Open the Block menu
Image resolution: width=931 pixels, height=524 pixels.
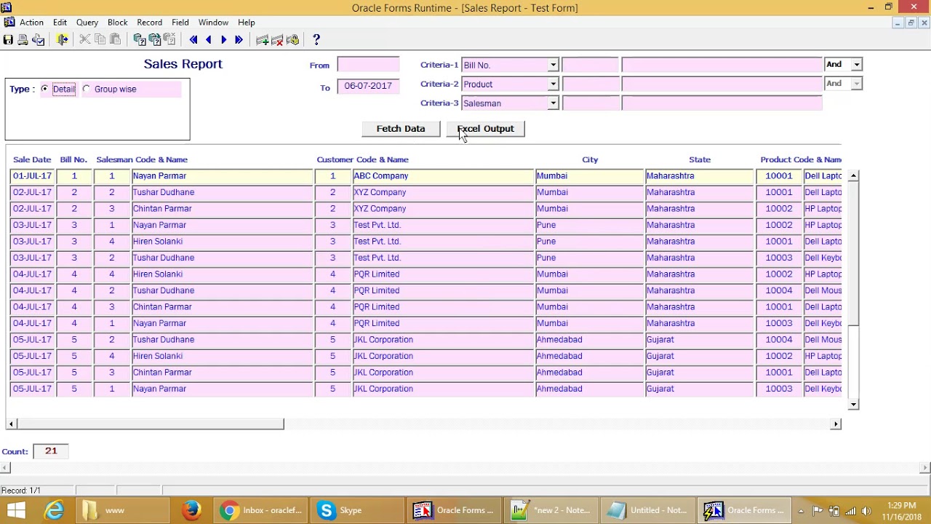(x=117, y=23)
